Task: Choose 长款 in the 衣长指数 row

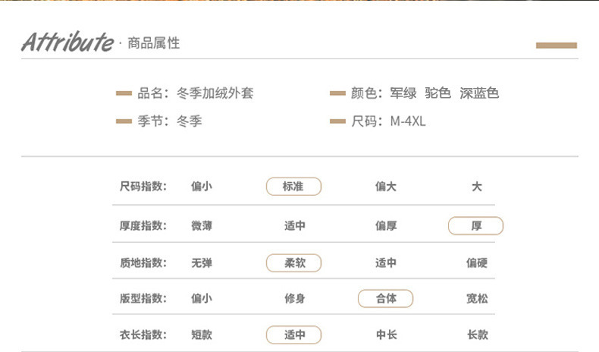Action: pyautogui.click(x=476, y=335)
